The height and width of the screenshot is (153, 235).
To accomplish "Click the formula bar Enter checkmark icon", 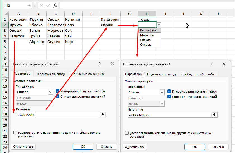I will pos(48,5).
